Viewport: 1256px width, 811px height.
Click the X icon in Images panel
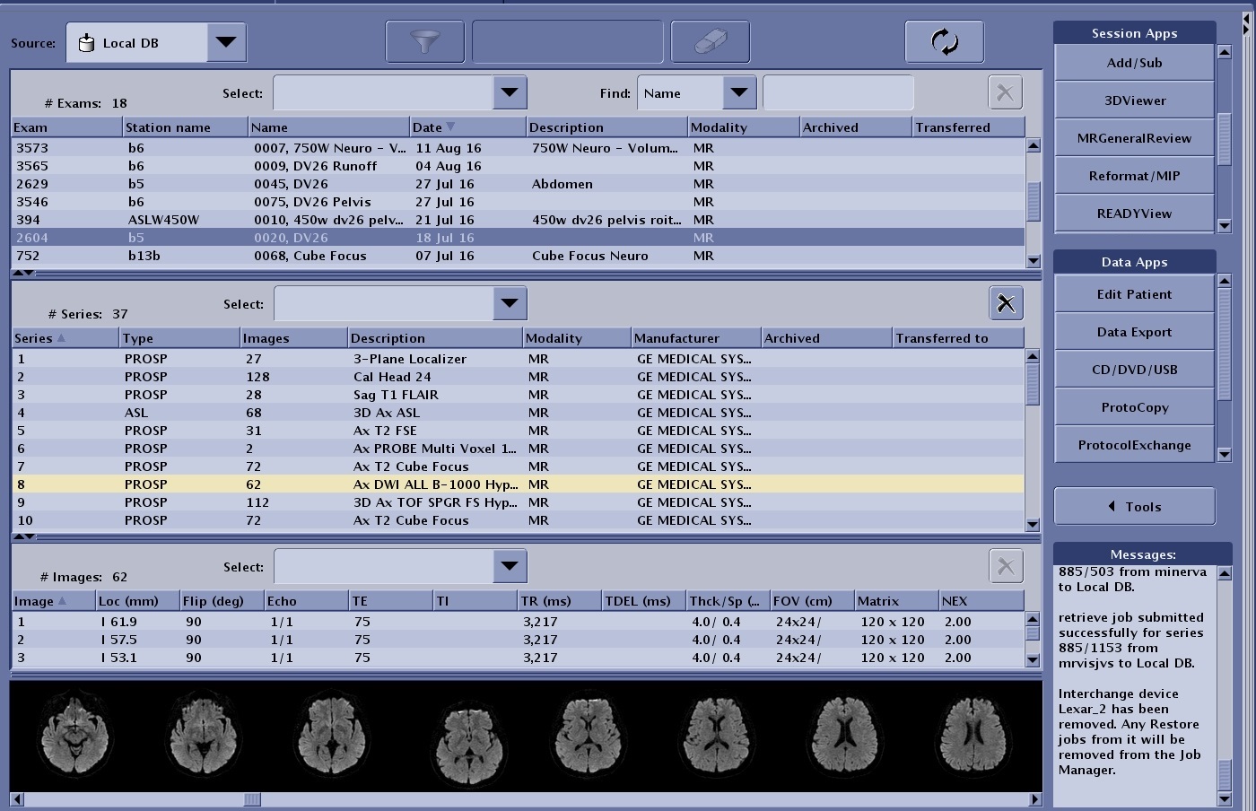[1006, 567]
